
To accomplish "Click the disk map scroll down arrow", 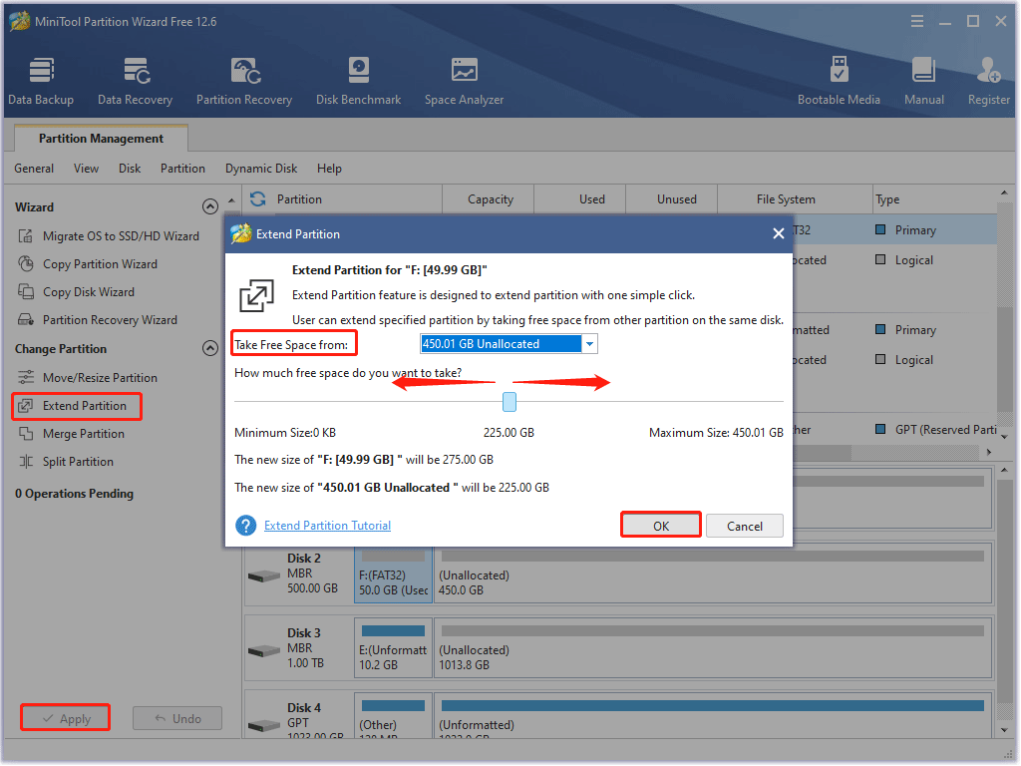I will tap(1005, 729).
